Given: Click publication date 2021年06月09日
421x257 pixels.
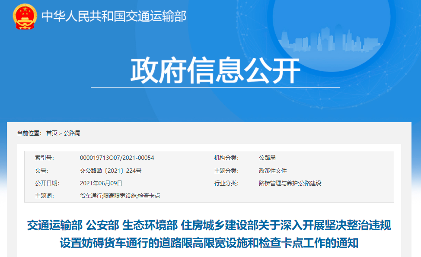Looking at the screenshot, I should (x=101, y=183).
